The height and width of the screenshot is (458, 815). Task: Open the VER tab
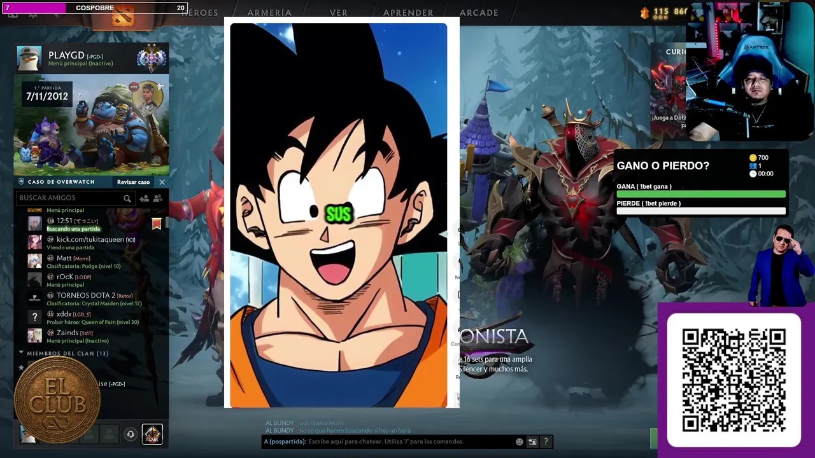point(339,13)
